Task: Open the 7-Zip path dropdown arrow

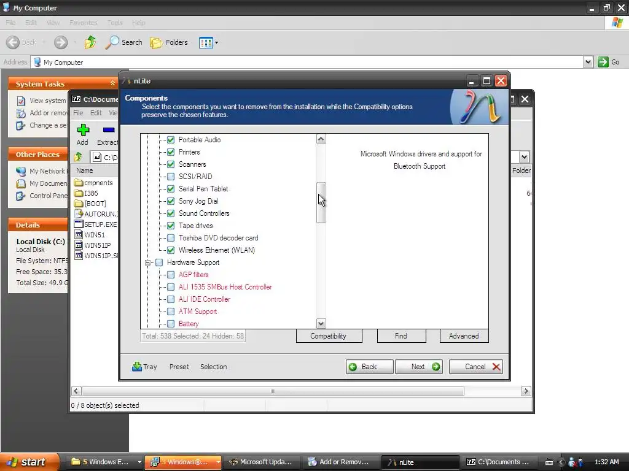Action: coord(524,157)
